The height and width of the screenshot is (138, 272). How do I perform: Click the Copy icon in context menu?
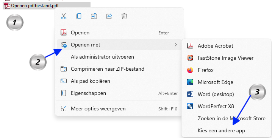(79, 16)
